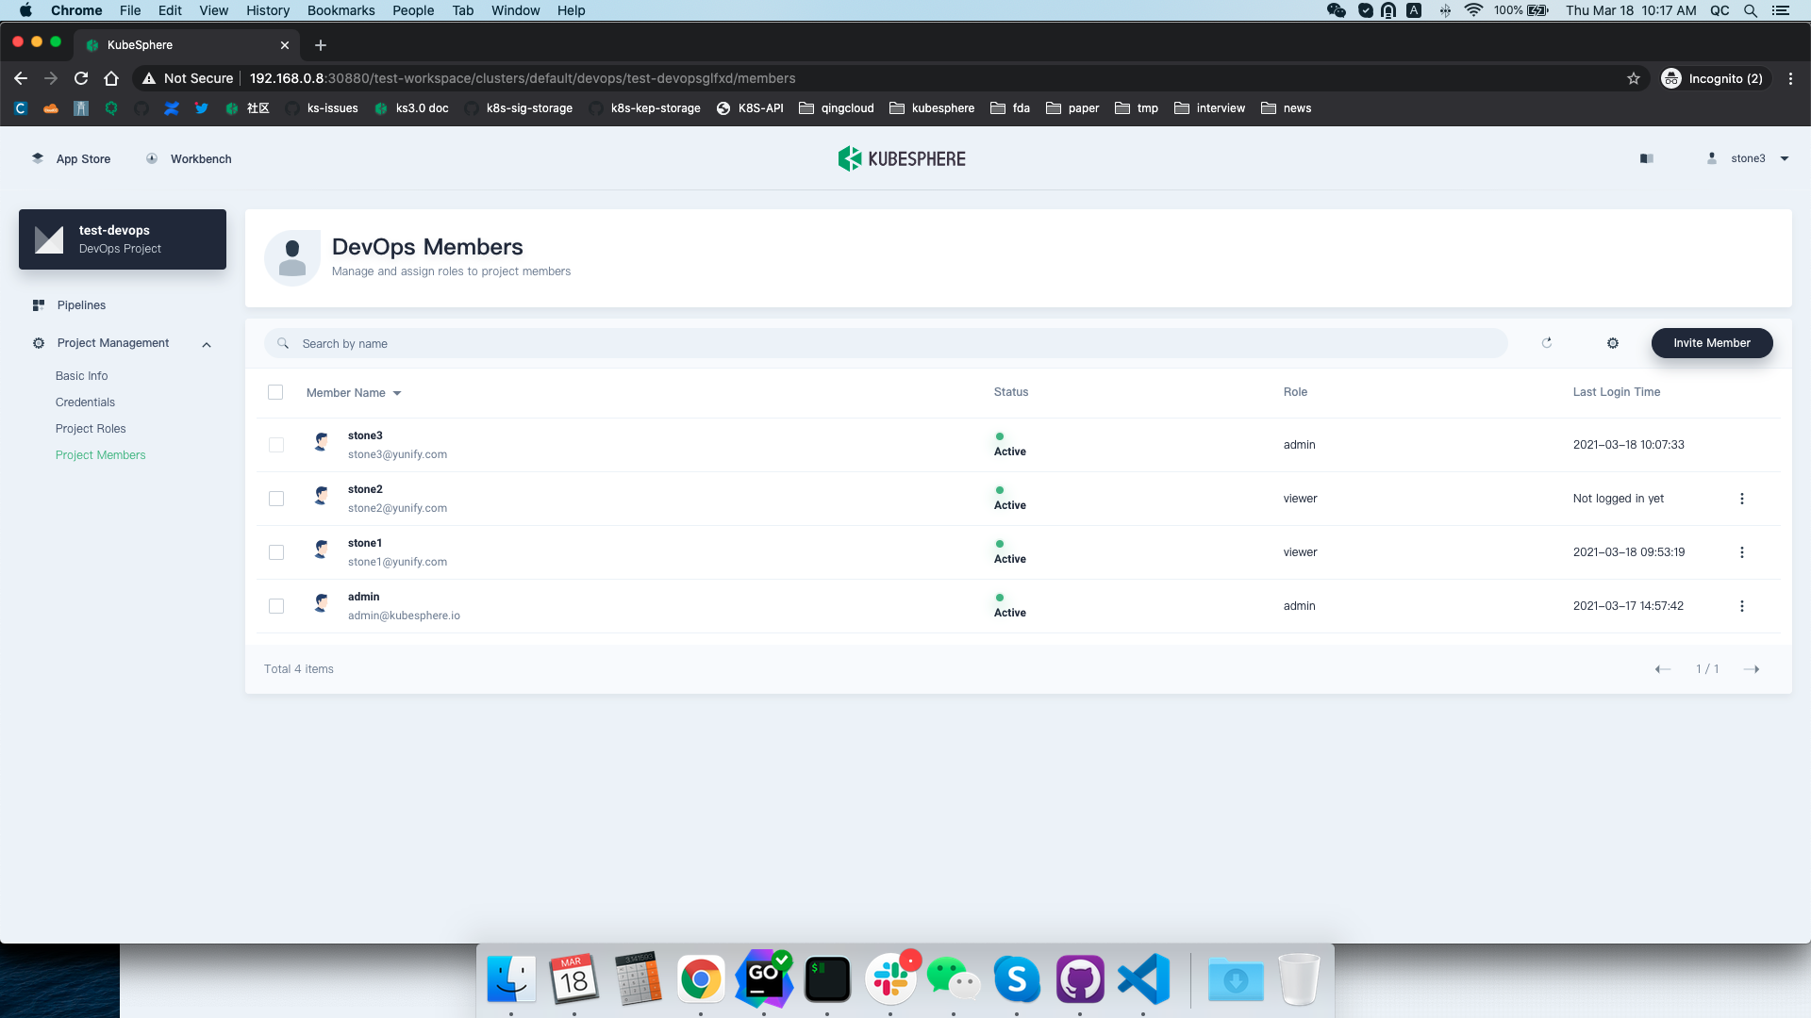The image size is (1811, 1018).
Task: Open Pipelines in sidebar
Action: click(x=81, y=305)
